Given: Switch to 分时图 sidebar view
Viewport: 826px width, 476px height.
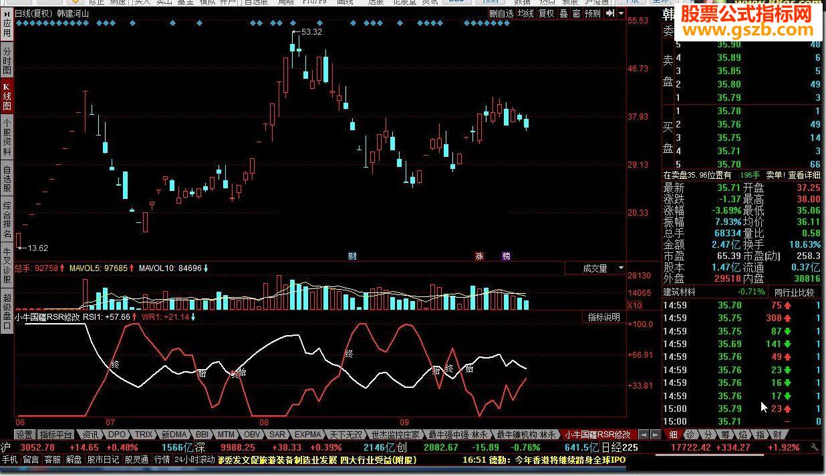Looking at the screenshot, I should 7,60.
